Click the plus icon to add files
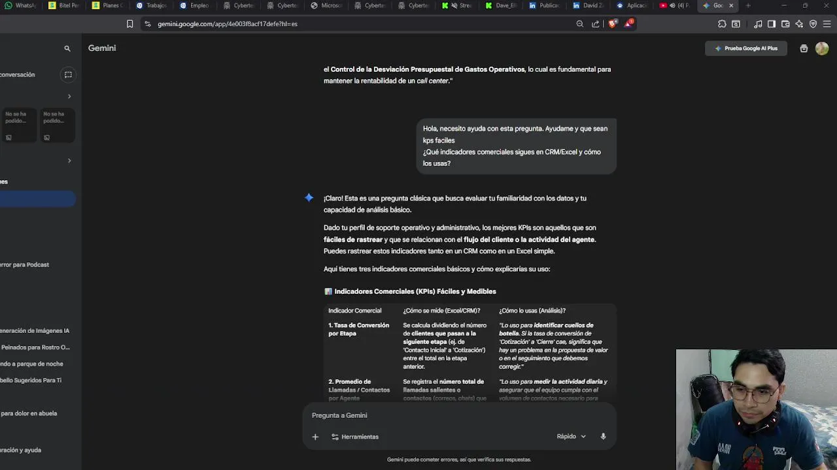Image resolution: width=837 pixels, height=470 pixels. tap(315, 437)
